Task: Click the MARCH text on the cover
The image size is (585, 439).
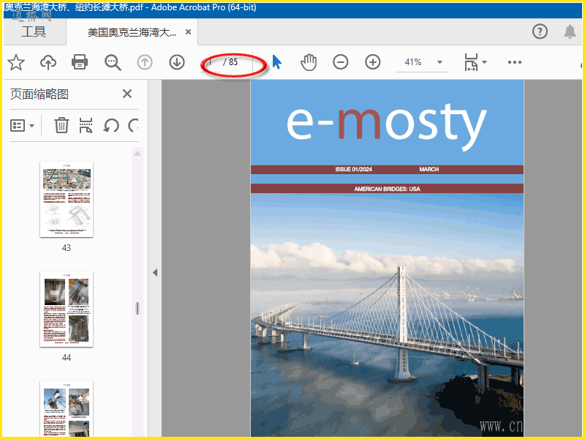Action: point(429,170)
